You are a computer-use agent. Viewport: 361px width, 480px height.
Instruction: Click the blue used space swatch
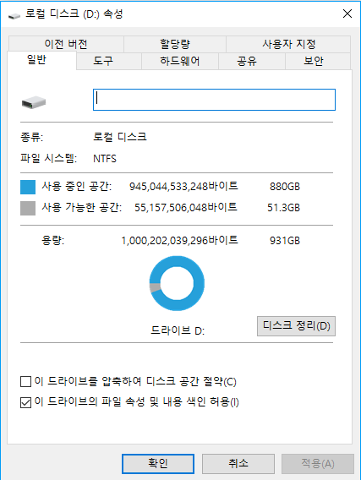(28, 187)
